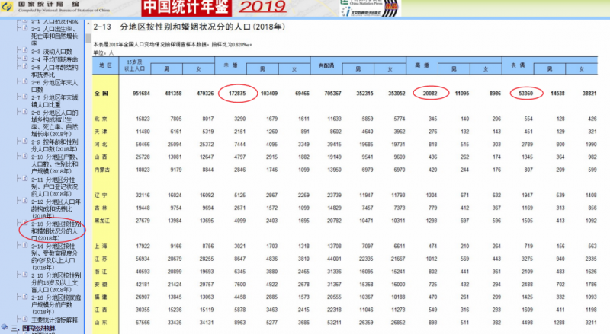Open tree item 2-16 分地区按家庭户规模分的户数
The image size is (610, 334).
[56, 304]
